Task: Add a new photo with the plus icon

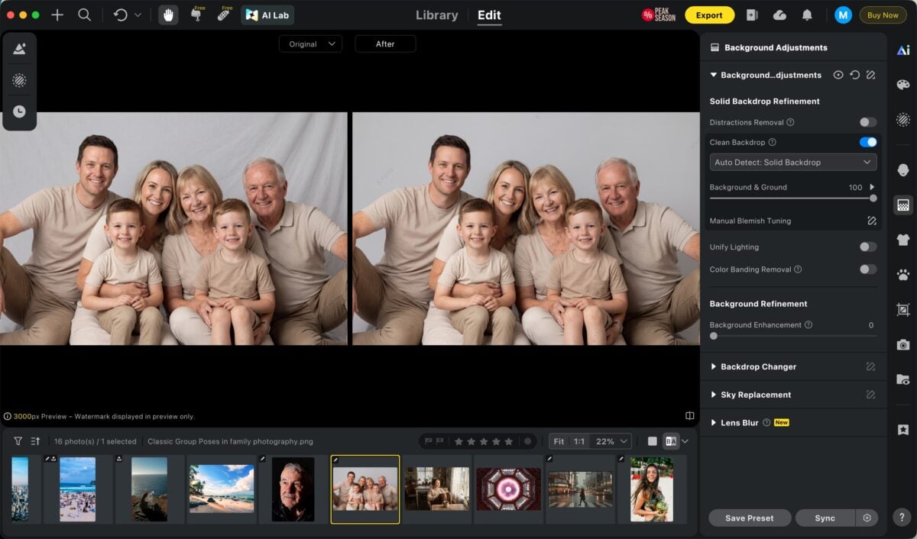Action: [x=57, y=15]
